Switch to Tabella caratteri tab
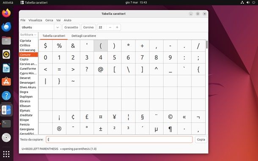 54,36
